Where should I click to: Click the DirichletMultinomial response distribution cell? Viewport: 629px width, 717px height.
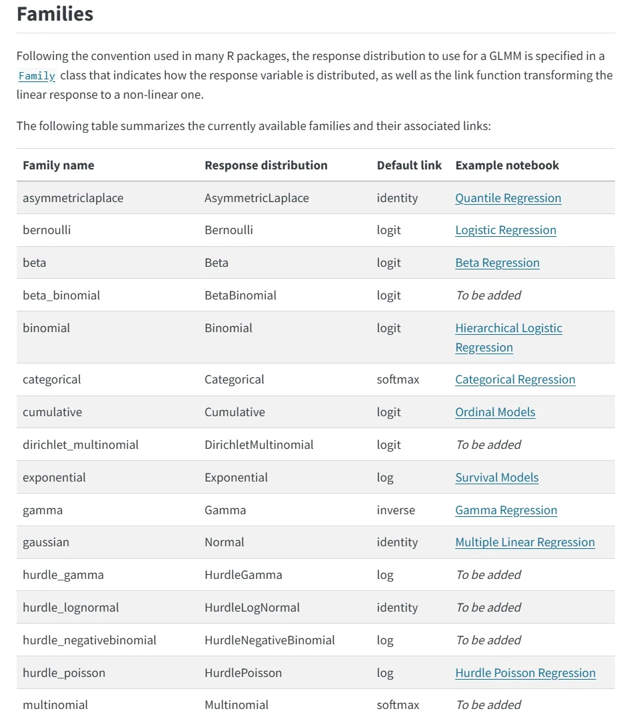[x=259, y=445]
